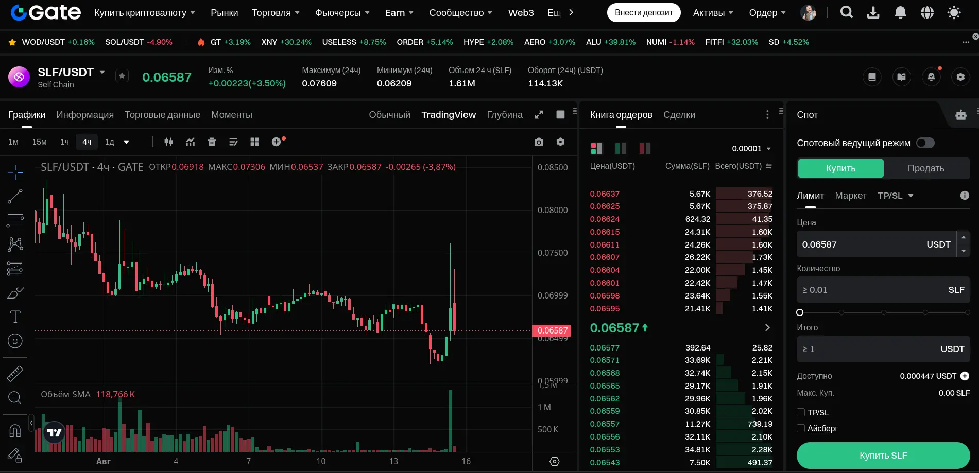Open the Рынки menu item
Viewport: 979px width, 473px height.
(x=225, y=12)
